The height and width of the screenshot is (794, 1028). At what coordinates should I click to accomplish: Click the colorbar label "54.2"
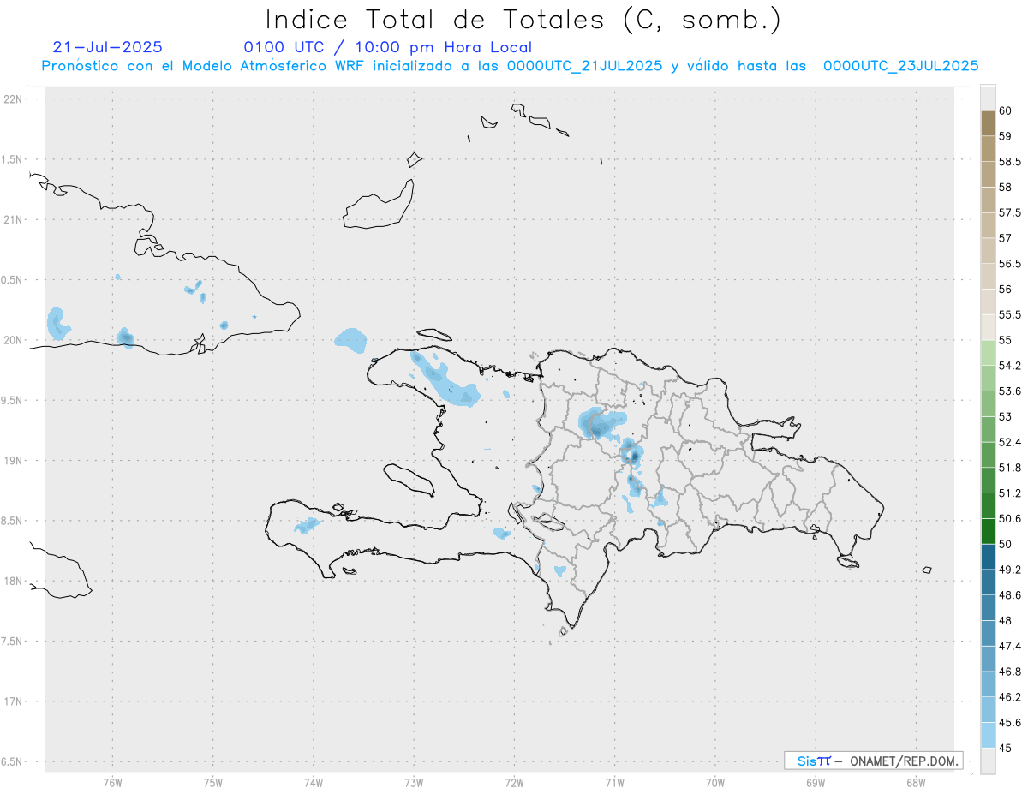[1009, 366]
